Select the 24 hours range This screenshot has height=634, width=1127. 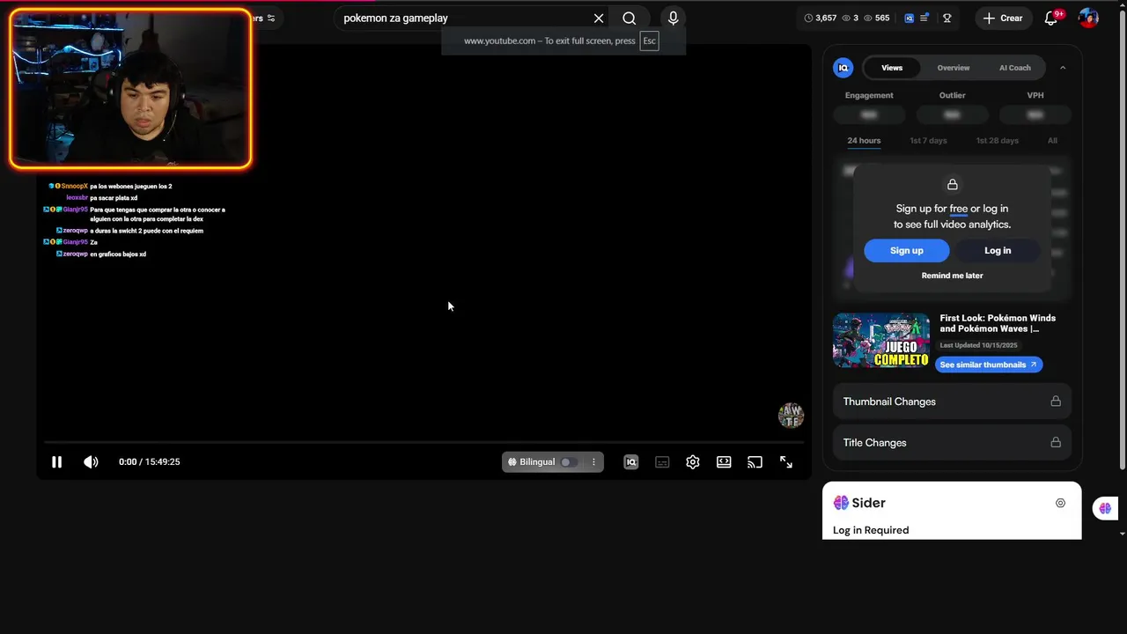click(x=864, y=141)
